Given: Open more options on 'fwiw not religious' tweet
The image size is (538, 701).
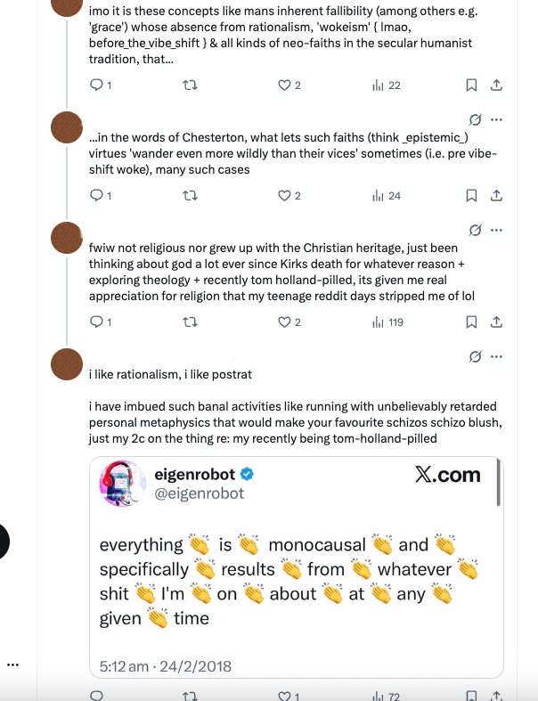Looking at the screenshot, I should pyautogui.click(x=497, y=231).
